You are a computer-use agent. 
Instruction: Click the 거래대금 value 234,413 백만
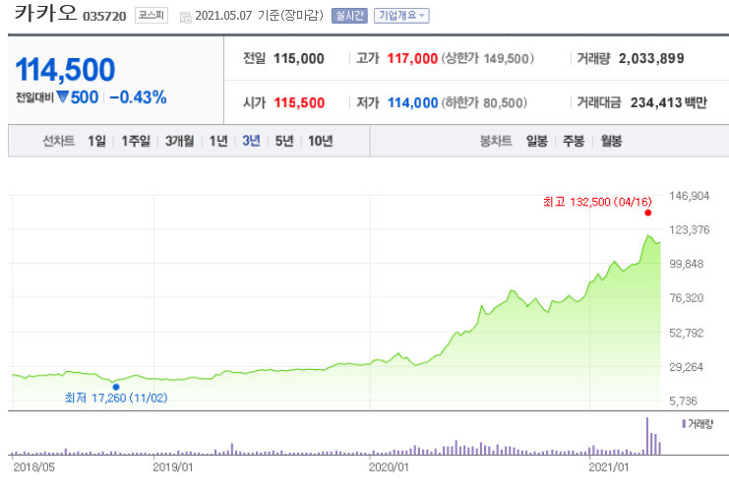point(668,102)
